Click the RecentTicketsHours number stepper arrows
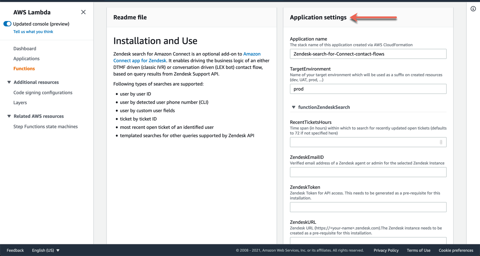 tap(441, 142)
